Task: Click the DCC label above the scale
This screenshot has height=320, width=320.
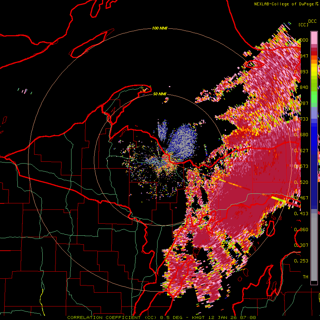Action: tap(312, 21)
